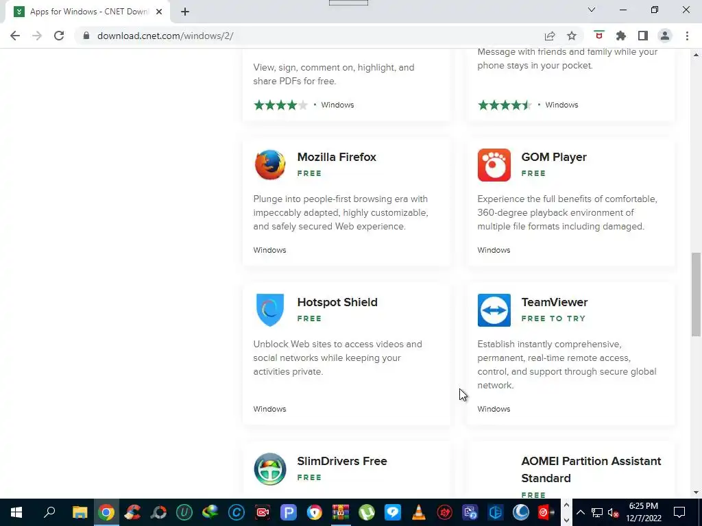Click the Firefox description text
The width and height of the screenshot is (702, 526).
341,212
